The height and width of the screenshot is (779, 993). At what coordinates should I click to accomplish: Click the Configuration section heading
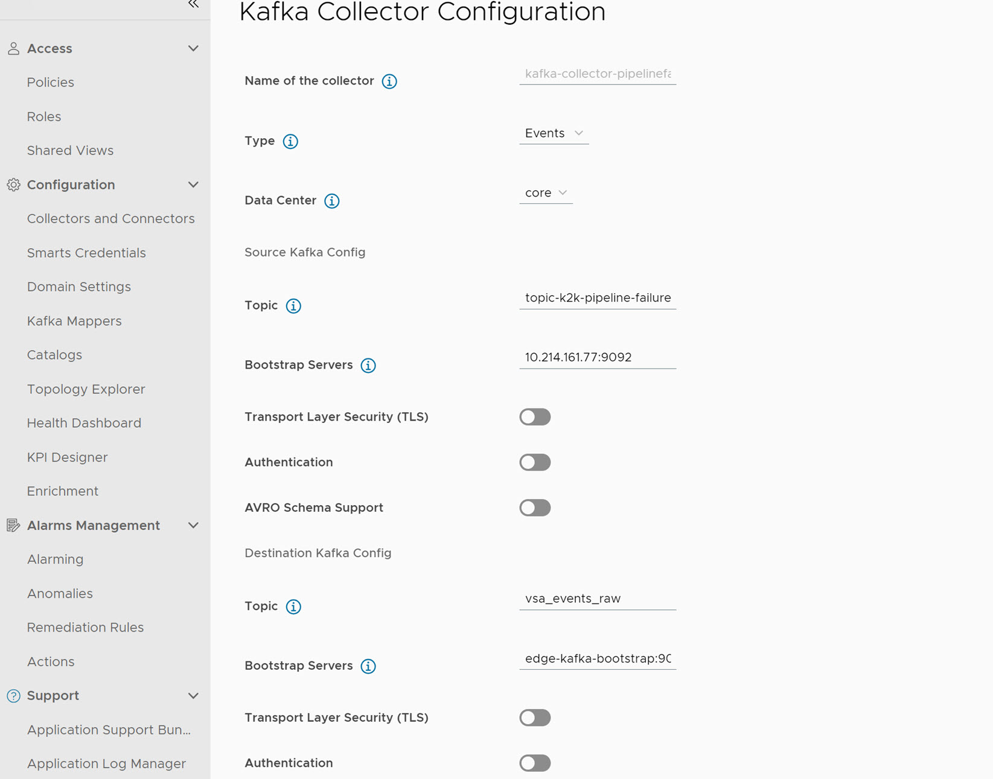coord(71,185)
